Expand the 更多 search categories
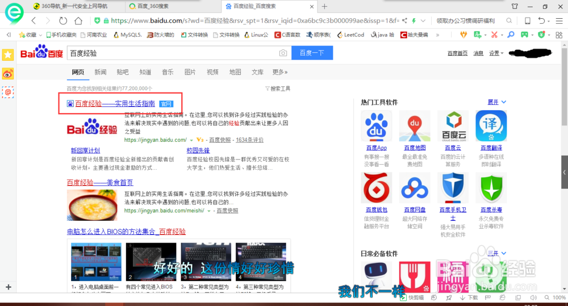568x306 pixels. point(280,72)
